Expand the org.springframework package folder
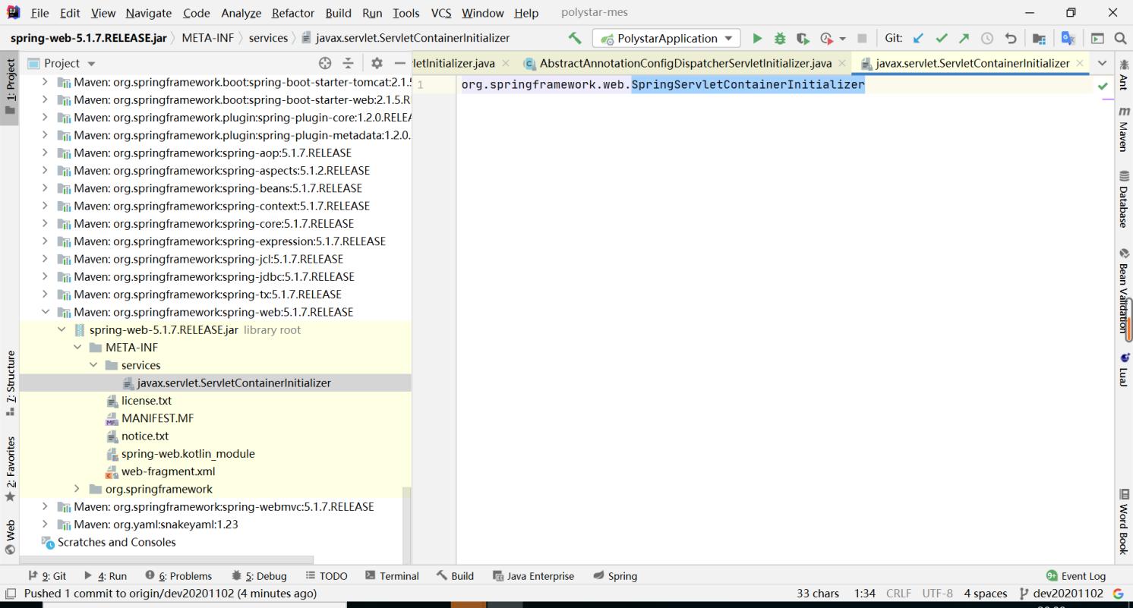Screen dimensions: 1133x608 pyautogui.click(x=78, y=489)
